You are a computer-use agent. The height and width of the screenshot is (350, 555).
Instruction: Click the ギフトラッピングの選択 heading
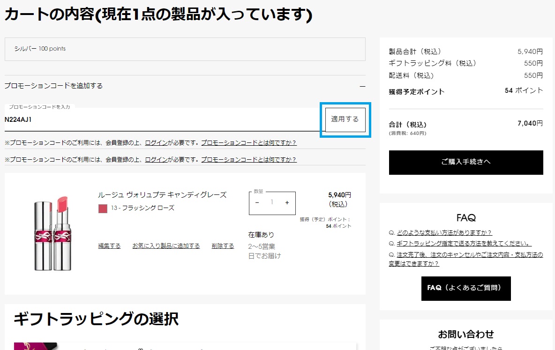click(x=96, y=319)
